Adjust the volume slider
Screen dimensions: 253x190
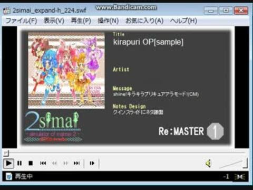pos(233,163)
